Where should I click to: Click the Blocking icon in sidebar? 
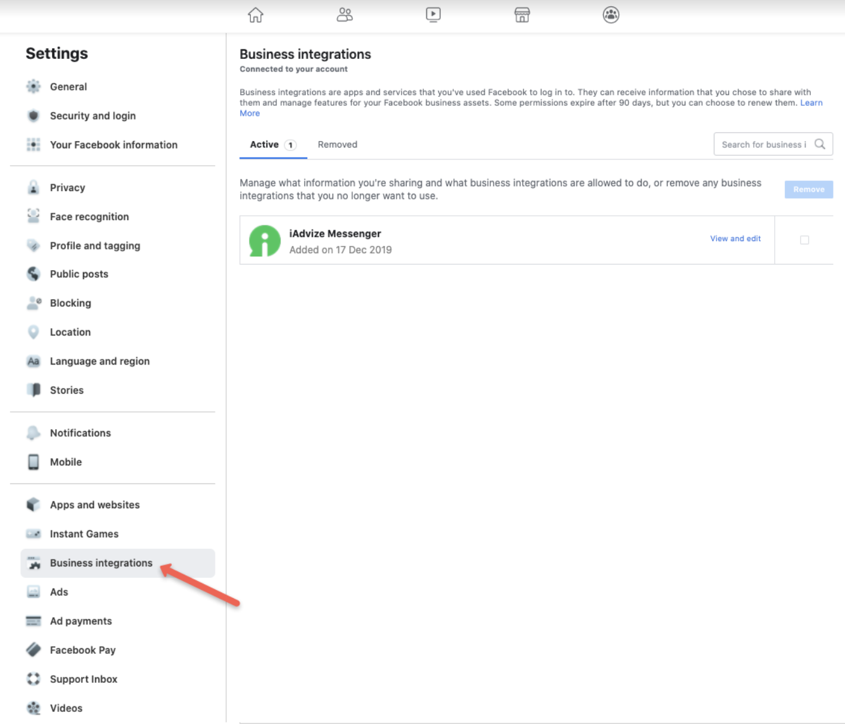34,303
